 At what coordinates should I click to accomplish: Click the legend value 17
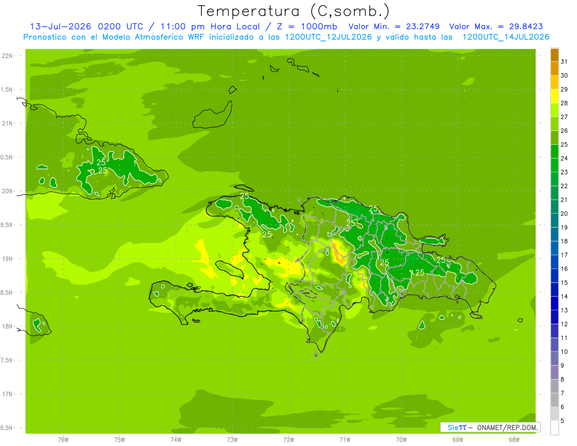click(x=564, y=255)
